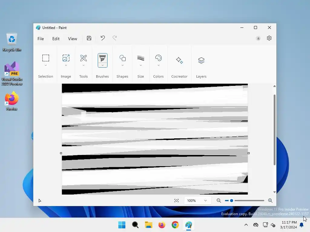Open the Layers panel

(x=201, y=60)
